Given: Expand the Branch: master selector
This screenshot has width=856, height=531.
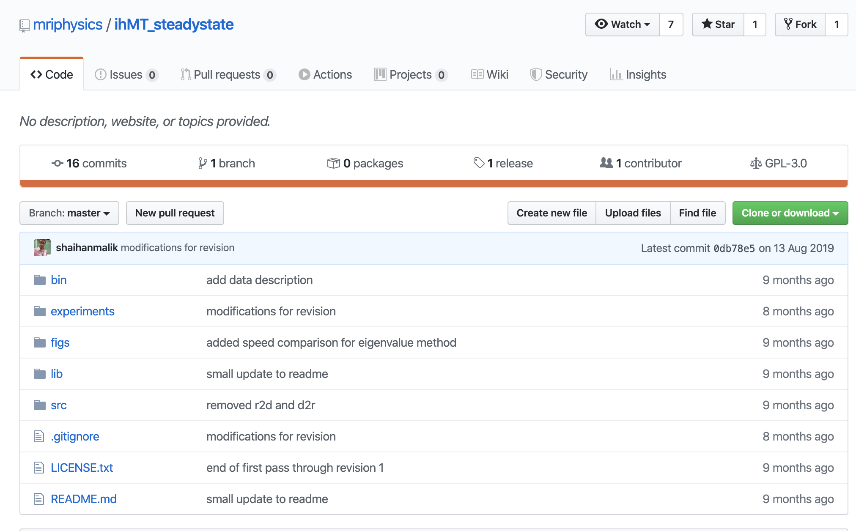Looking at the screenshot, I should click(69, 213).
